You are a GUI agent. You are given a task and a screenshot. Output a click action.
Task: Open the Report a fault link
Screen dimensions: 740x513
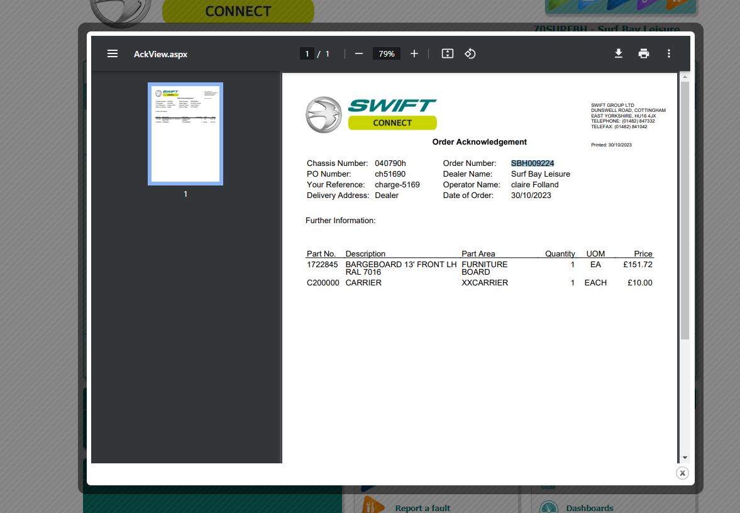coord(422,508)
